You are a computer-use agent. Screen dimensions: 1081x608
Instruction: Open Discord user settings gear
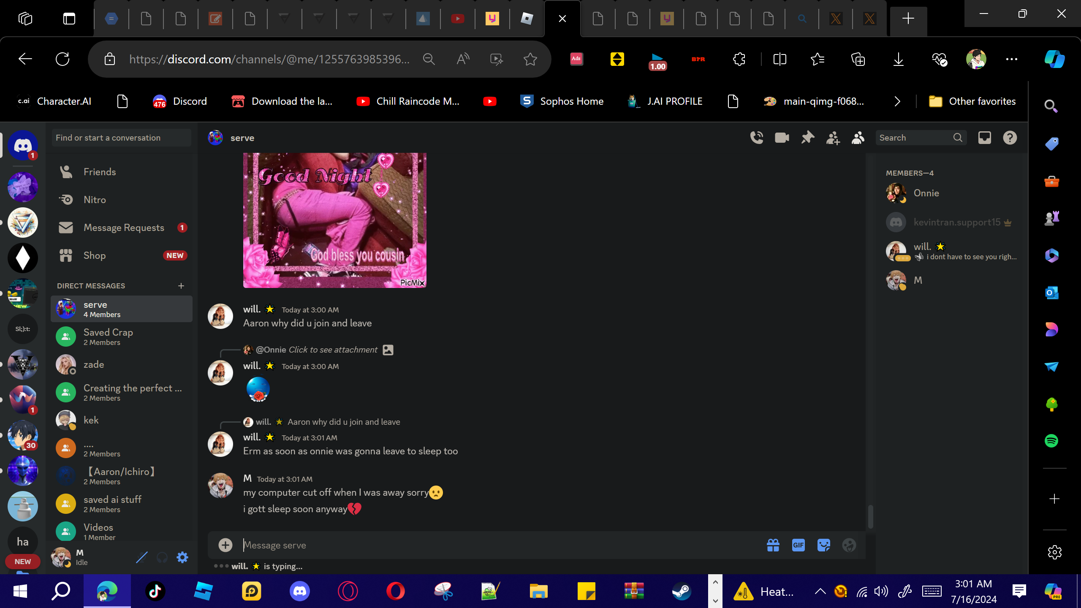click(x=182, y=557)
